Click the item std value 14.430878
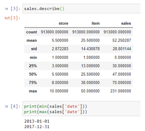 tap(90, 49)
